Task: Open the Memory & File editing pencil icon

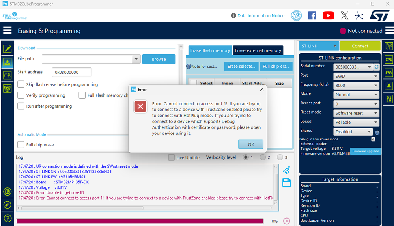Action: coord(7,49)
